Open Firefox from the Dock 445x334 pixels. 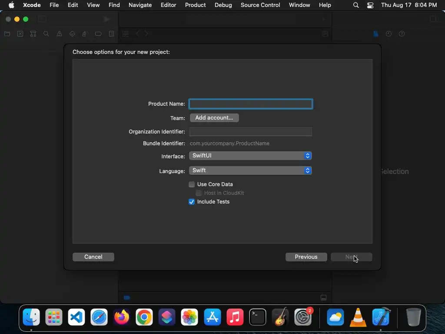click(122, 317)
